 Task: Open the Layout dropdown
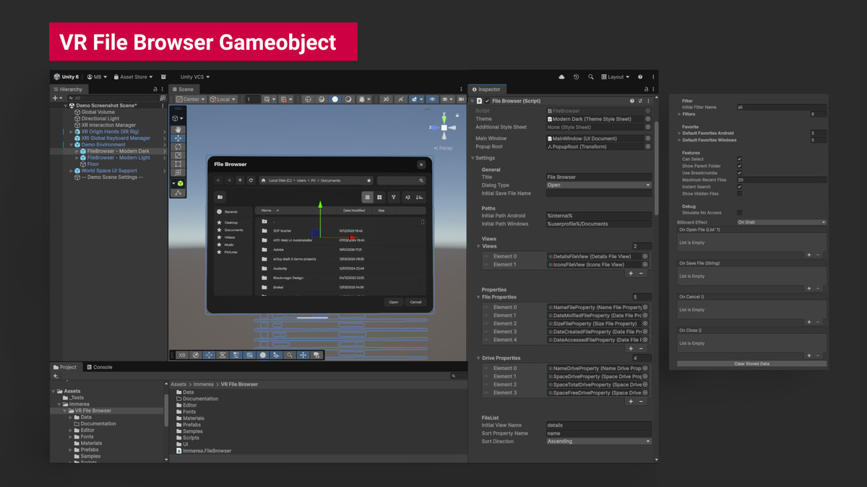(x=614, y=76)
